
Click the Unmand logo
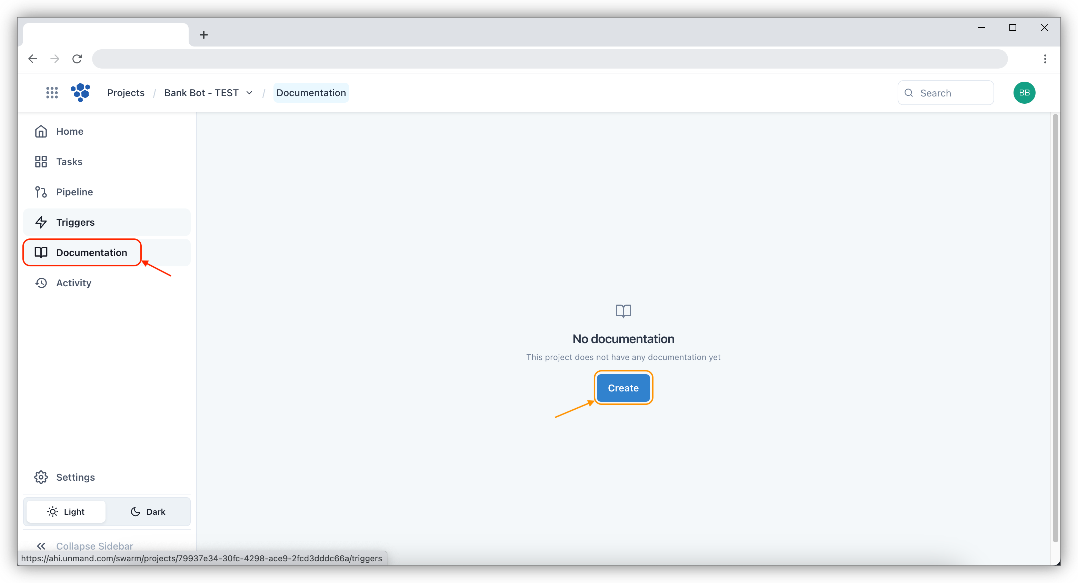click(80, 92)
